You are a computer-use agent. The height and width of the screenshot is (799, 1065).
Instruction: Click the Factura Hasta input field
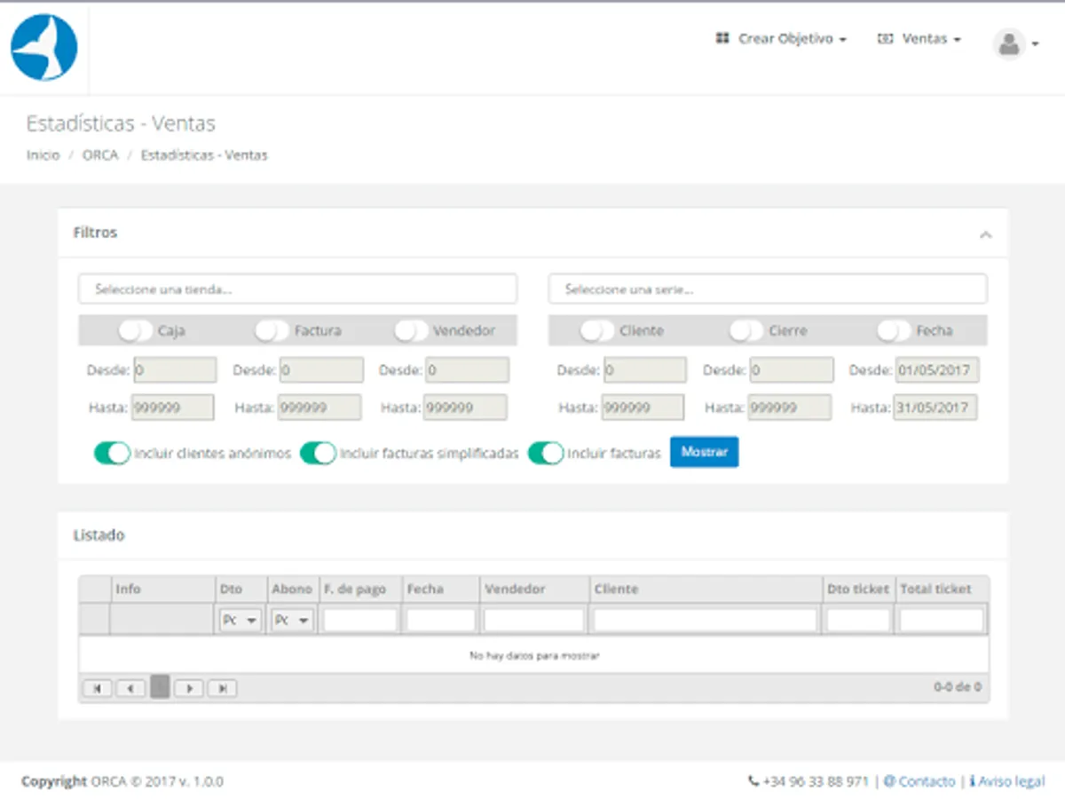click(319, 407)
